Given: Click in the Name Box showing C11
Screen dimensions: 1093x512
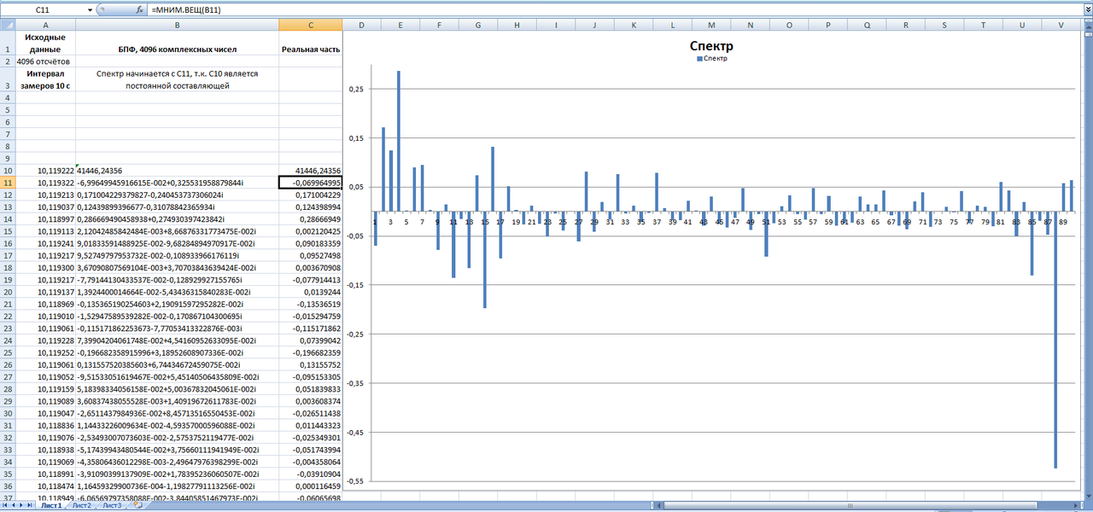Looking at the screenshot, I should (x=43, y=9).
